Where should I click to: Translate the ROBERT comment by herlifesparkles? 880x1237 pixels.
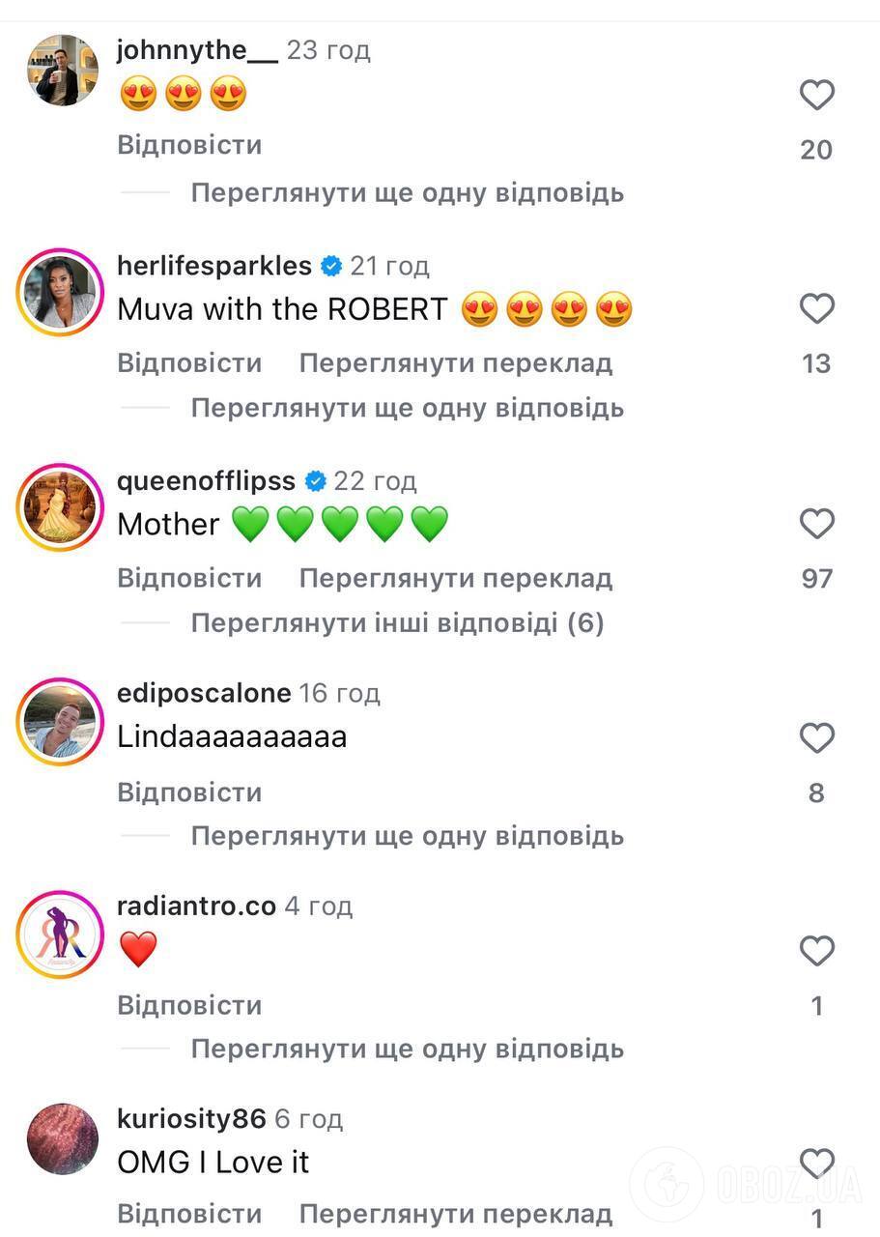pos(458,362)
